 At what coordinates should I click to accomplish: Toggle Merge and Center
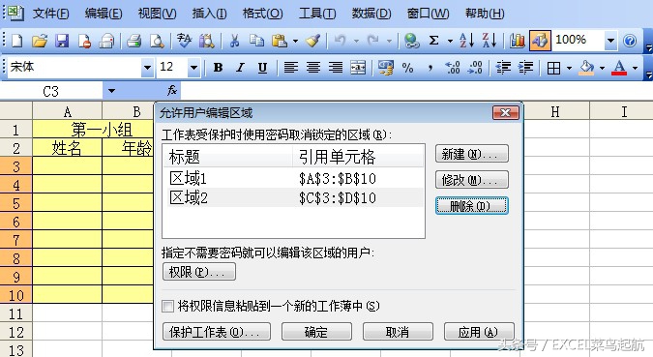(x=358, y=68)
